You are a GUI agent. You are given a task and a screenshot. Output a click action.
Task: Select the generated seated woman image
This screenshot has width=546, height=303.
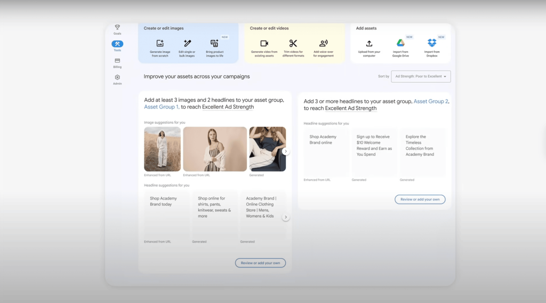[x=268, y=149]
